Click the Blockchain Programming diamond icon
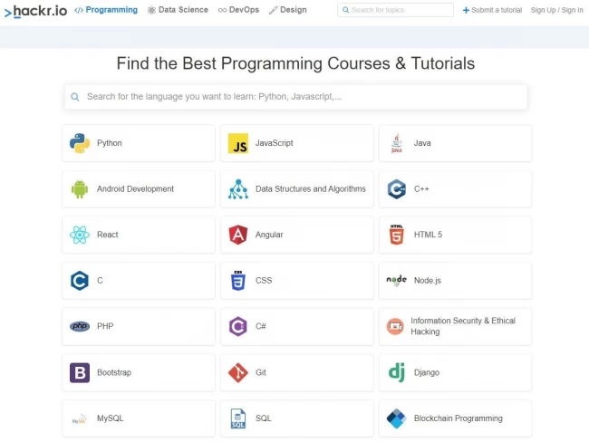This screenshot has height=442, width=589. click(397, 418)
